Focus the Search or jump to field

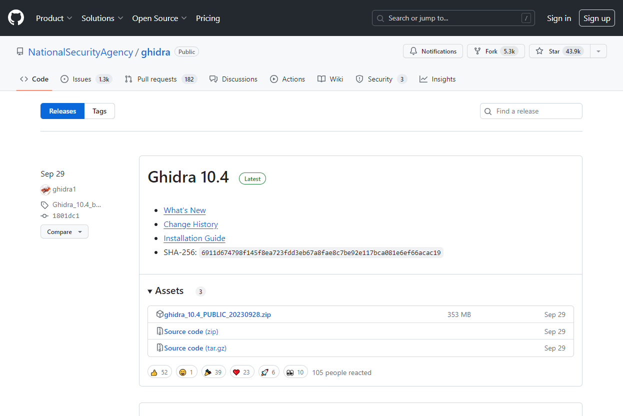point(453,18)
